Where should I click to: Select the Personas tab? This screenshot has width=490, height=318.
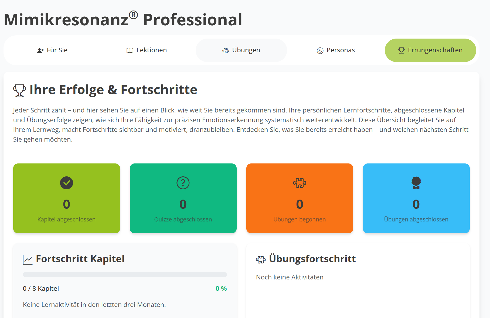336,50
